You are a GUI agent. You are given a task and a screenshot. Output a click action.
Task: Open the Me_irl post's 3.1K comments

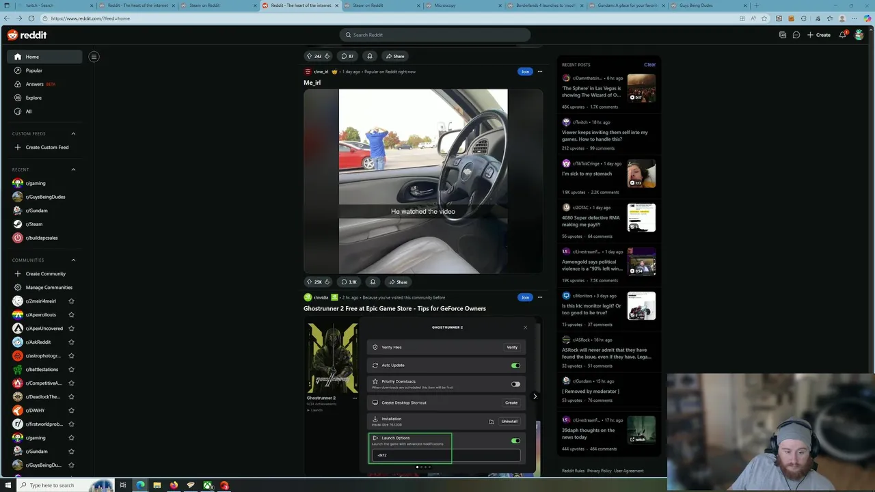point(349,282)
